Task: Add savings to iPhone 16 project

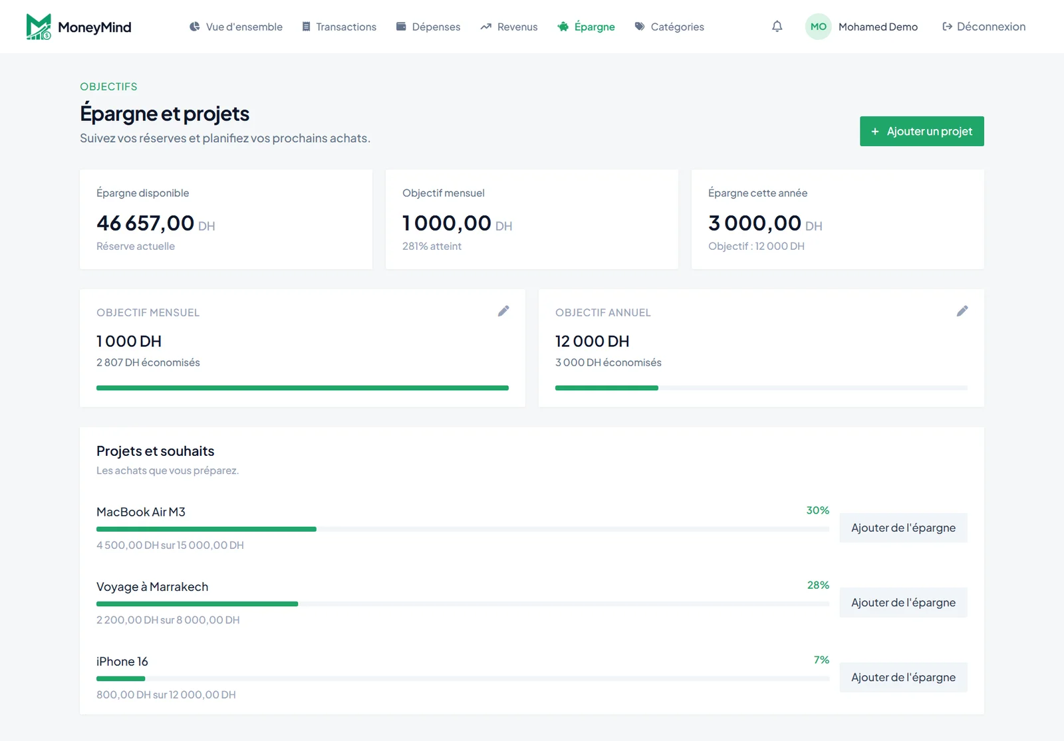Action: [x=903, y=677]
